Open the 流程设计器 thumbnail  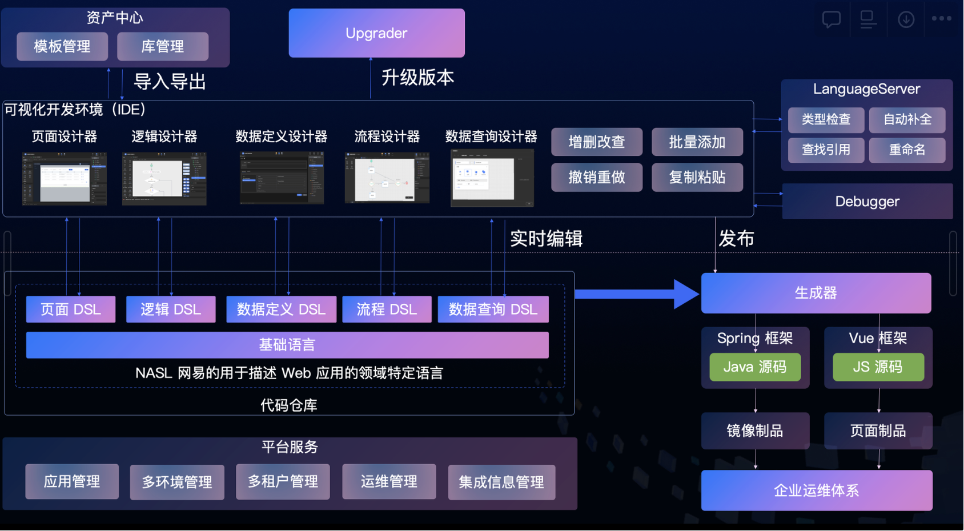click(387, 178)
